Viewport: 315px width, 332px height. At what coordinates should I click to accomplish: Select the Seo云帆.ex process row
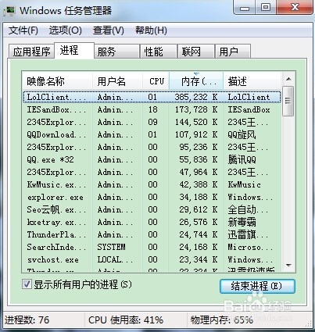[152, 209]
